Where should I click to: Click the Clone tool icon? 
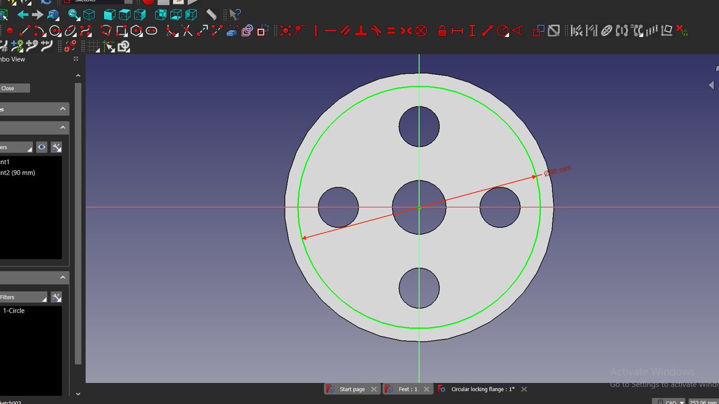(x=637, y=30)
